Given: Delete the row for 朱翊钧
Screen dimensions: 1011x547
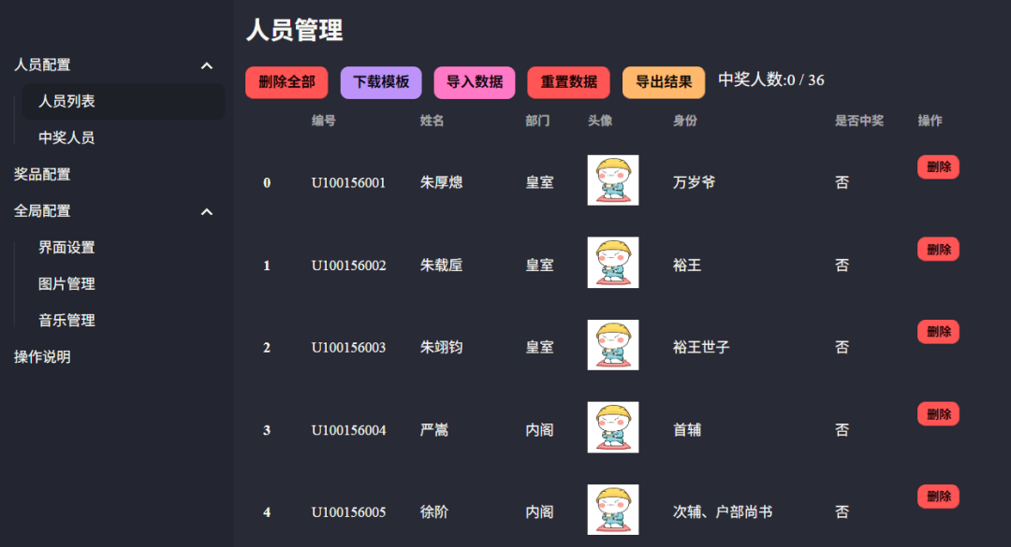Looking at the screenshot, I should point(938,332).
